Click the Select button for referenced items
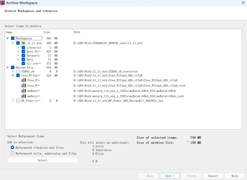Image resolution: width=247 pixels, height=180 pixels. point(42,160)
